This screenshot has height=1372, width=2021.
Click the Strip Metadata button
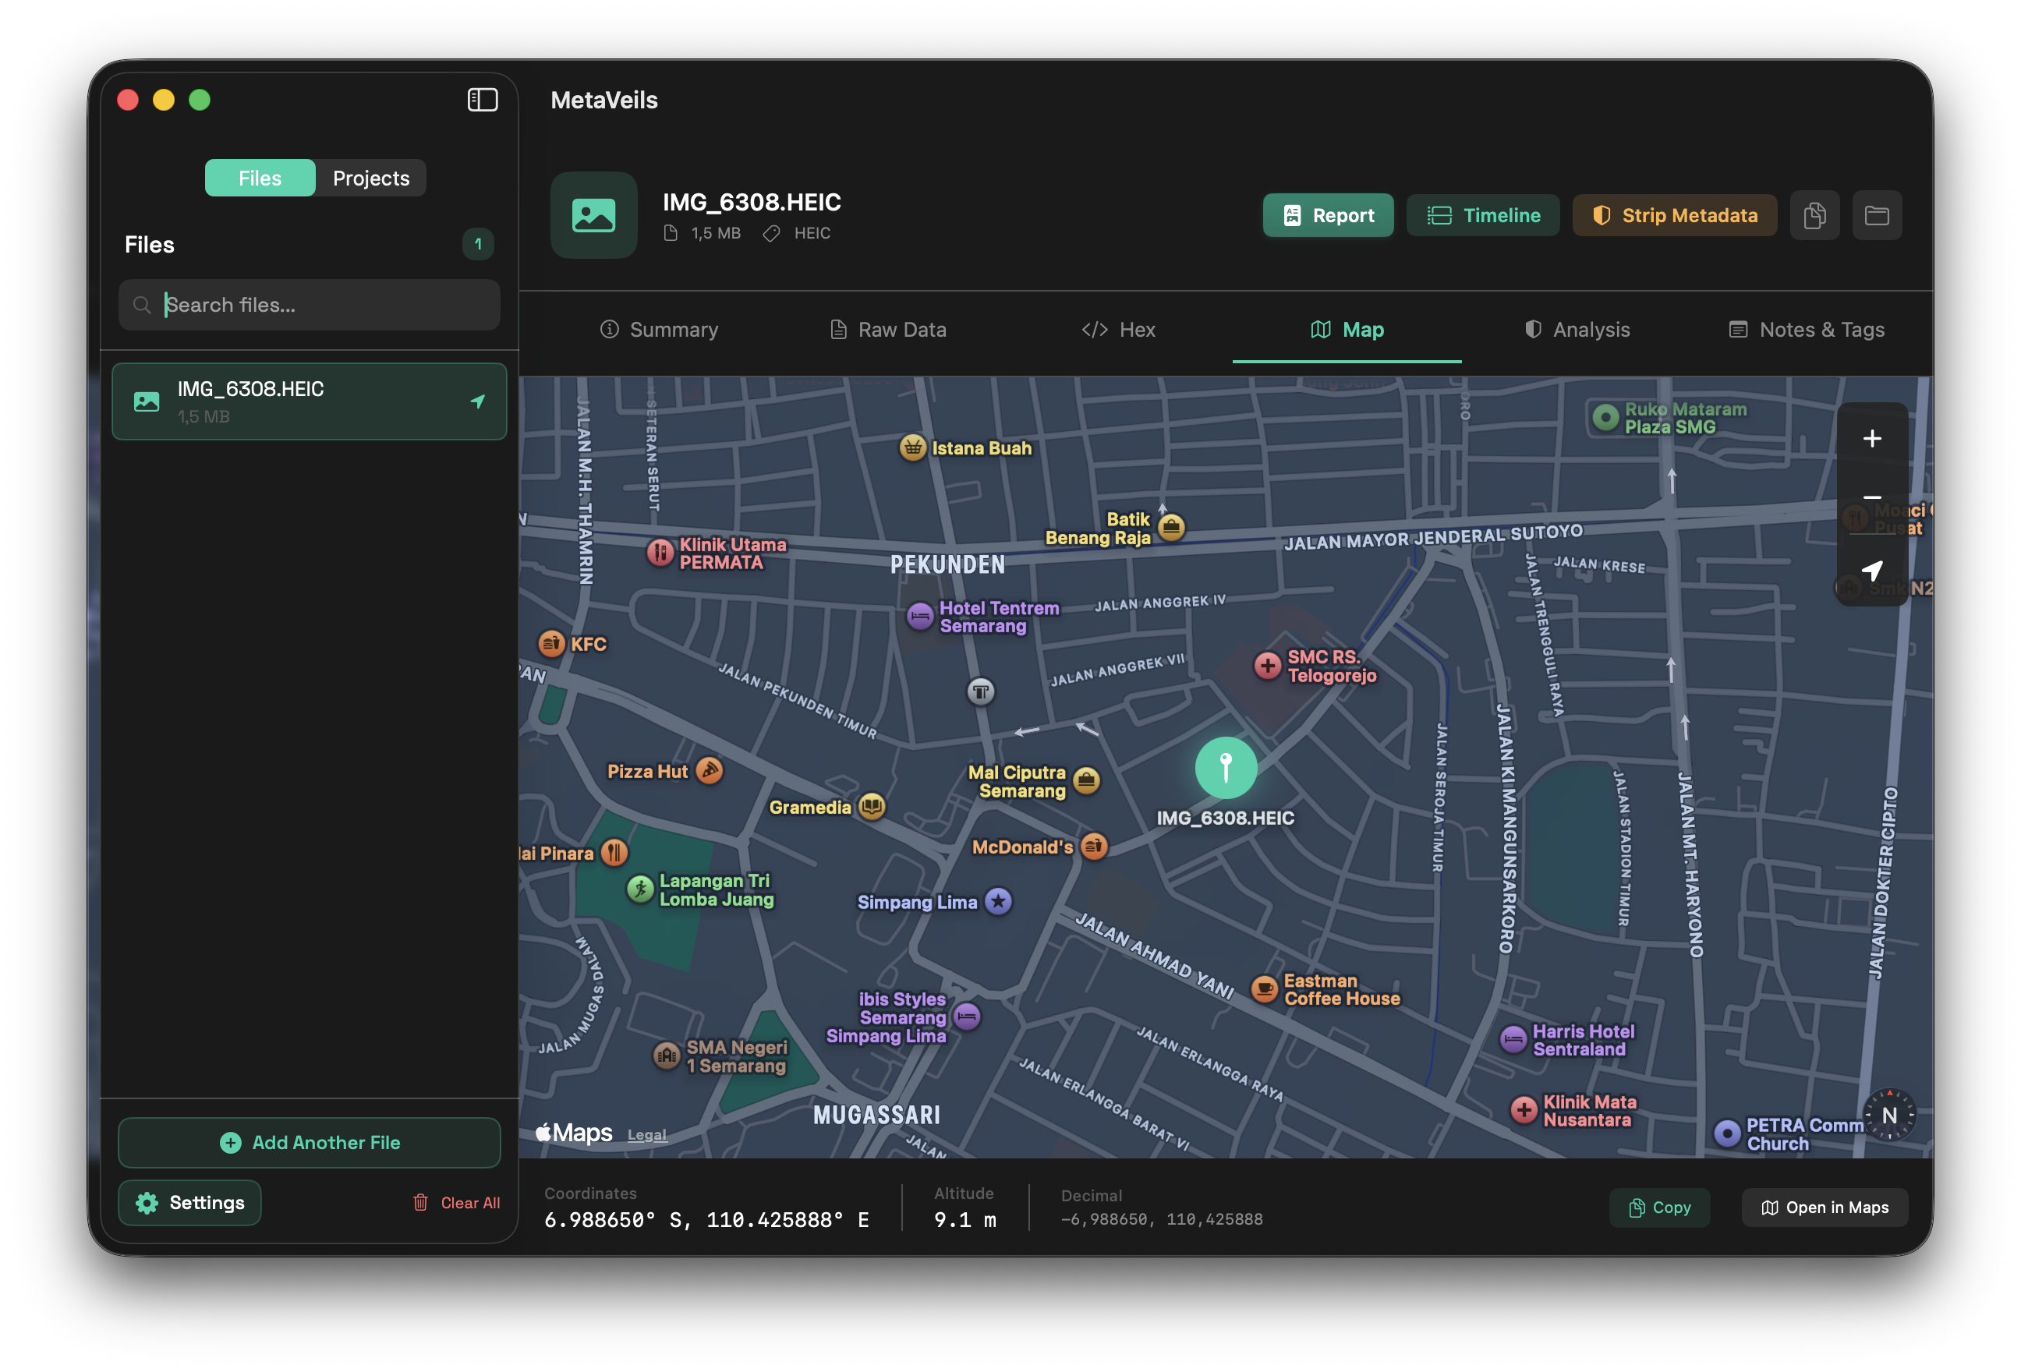[x=1674, y=216]
